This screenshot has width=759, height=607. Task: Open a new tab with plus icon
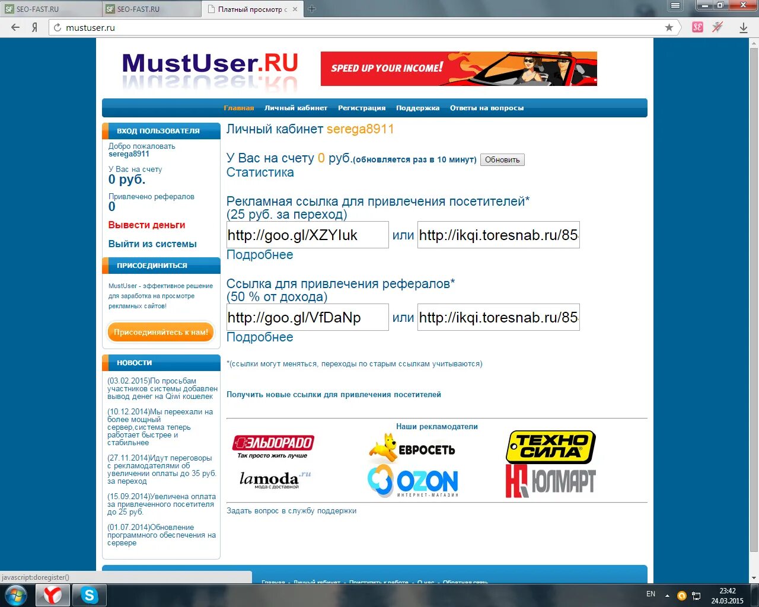coord(312,9)
